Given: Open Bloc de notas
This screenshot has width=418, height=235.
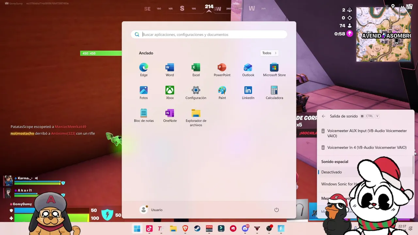Looking at the screenshot, I should pyautogui.click(x=144, y=116).
